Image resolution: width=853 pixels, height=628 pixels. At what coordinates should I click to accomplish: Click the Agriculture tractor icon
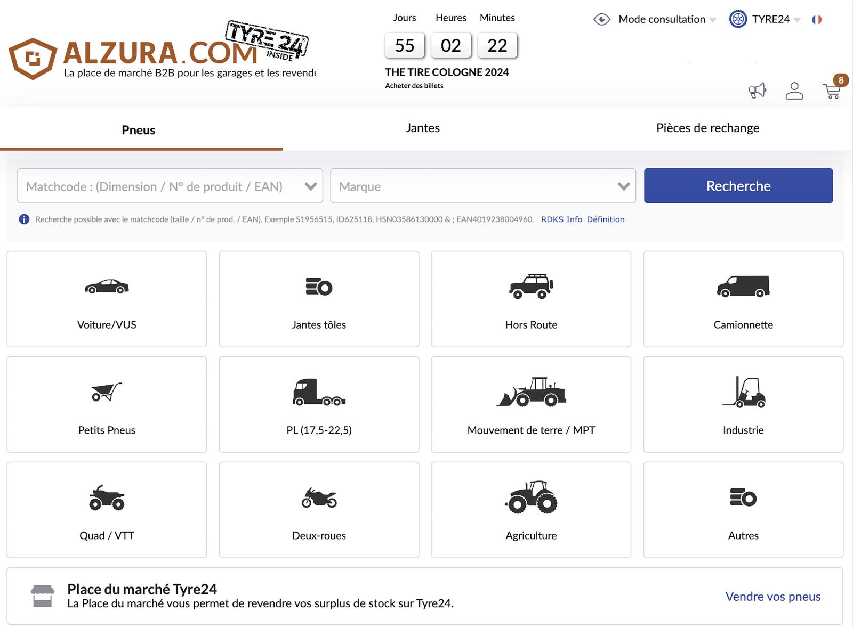531,497
